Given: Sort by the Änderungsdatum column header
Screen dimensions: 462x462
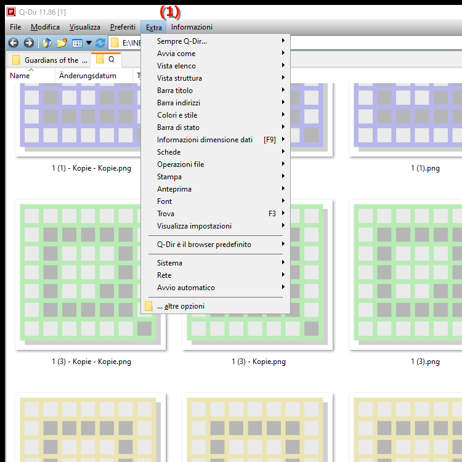Looking at the screenshot, I should tap(94, 76).
